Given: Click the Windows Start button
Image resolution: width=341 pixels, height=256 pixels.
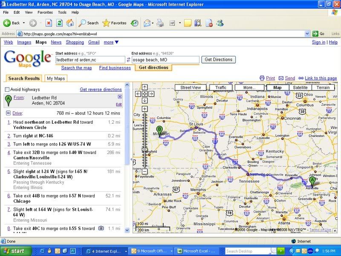Looking at the screenshot, I should point(16,251).
